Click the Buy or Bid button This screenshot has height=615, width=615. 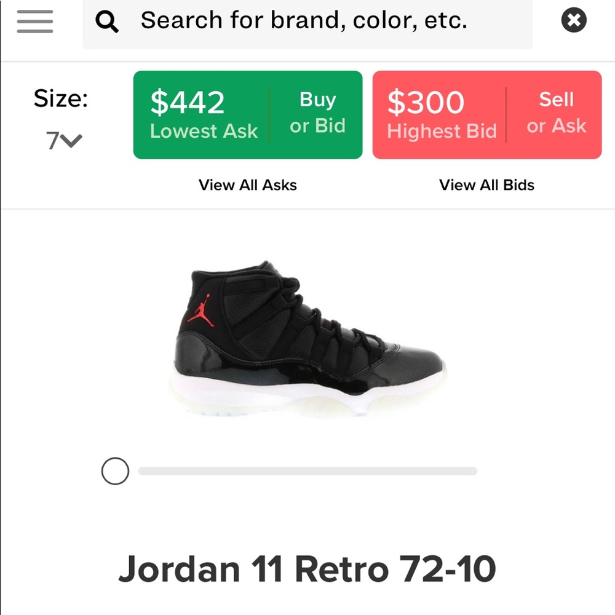(x=317, y=113)
